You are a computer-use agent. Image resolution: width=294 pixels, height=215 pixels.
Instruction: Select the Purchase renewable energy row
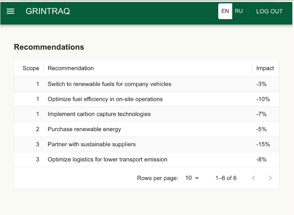[x=84, y=129]
